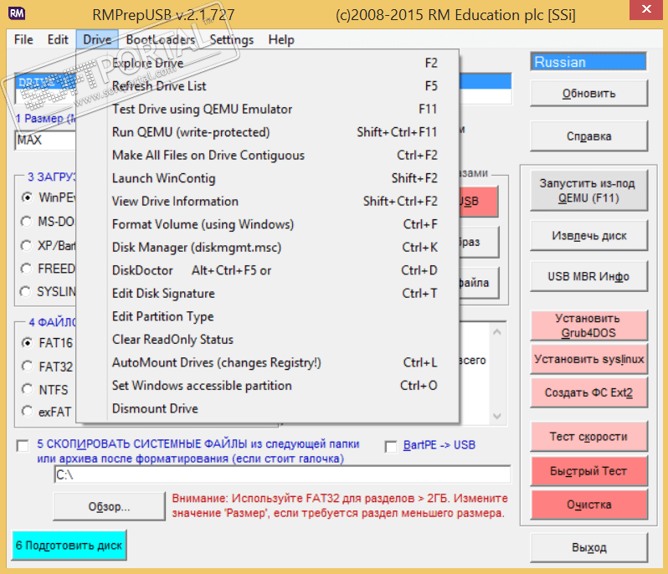Click Установить syslinux button

pyautogui.click(x=588, y=359)
